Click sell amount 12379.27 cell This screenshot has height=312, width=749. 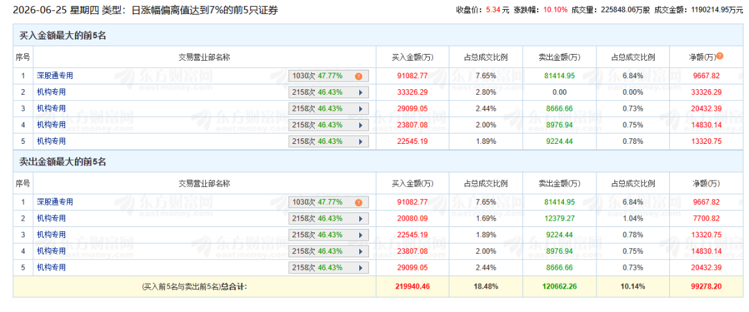(560, 219)
